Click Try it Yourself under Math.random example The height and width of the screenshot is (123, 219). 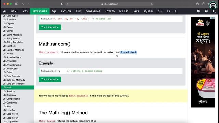pyautogui.click(x=50, y=79)
